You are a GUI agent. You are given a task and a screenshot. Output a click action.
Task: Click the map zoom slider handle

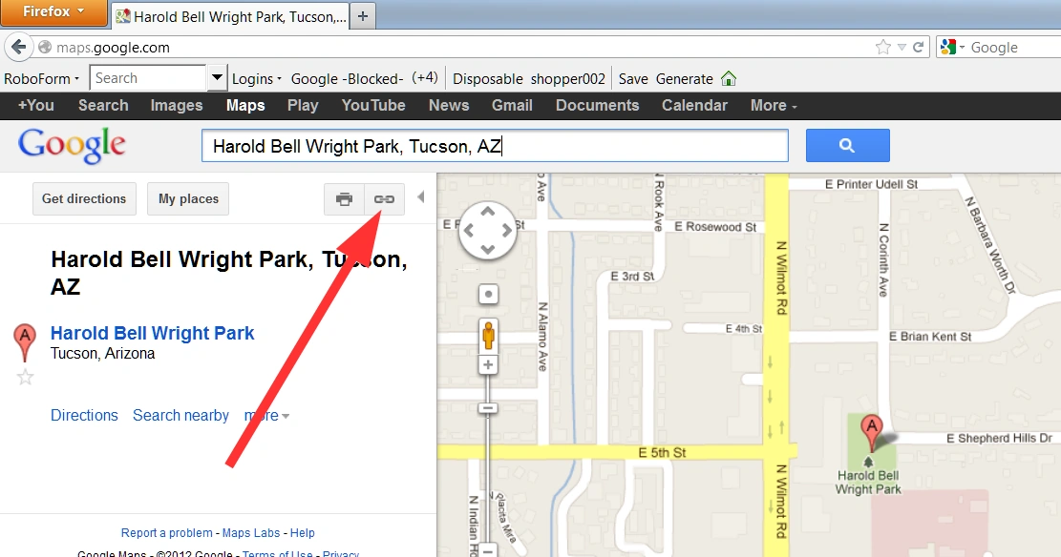click(x=488, y=408)
